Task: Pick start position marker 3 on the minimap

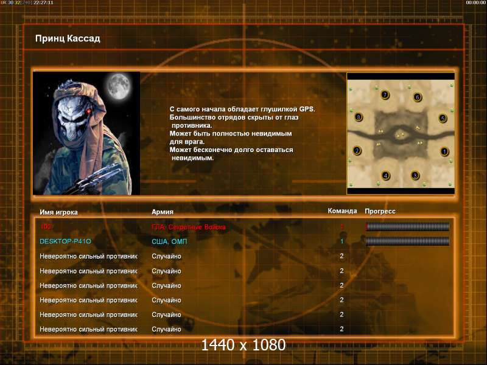Action: [415, 175]
